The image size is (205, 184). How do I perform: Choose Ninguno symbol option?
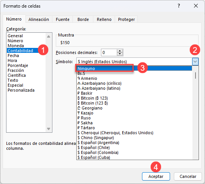134,68
